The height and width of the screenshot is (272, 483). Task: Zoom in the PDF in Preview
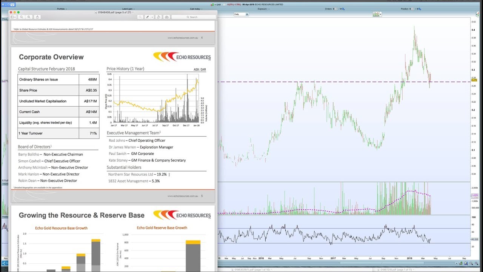(x=29, y=17)
